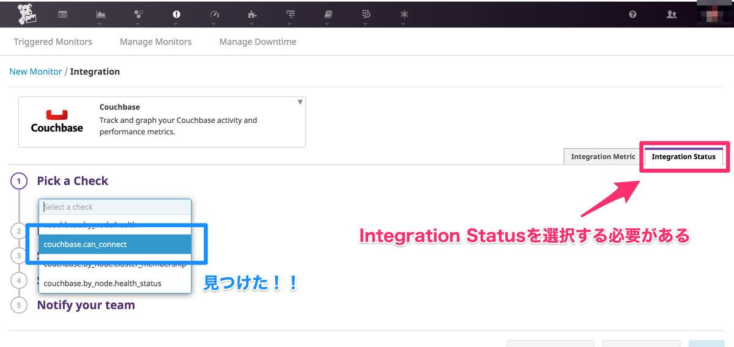Click the Pick a Check heading
The height and width of the screenshot is (347, 734).
click(x=72, y=181)
